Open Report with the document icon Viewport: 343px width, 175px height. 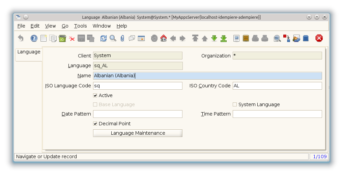(236, 38)
